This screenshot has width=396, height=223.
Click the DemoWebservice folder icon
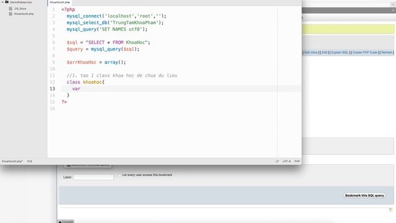pos(7,2)
